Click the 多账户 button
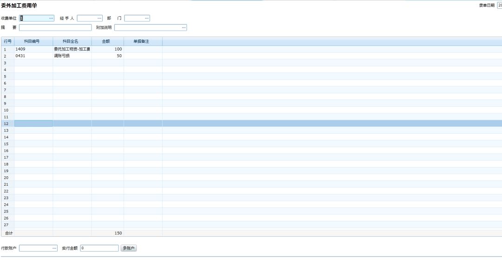 (x=129, y=248)
